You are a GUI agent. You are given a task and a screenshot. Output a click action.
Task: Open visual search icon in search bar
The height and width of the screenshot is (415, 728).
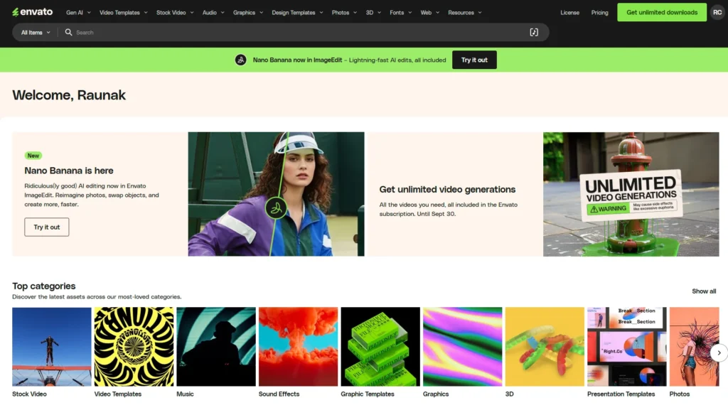(x=534, y=33)
